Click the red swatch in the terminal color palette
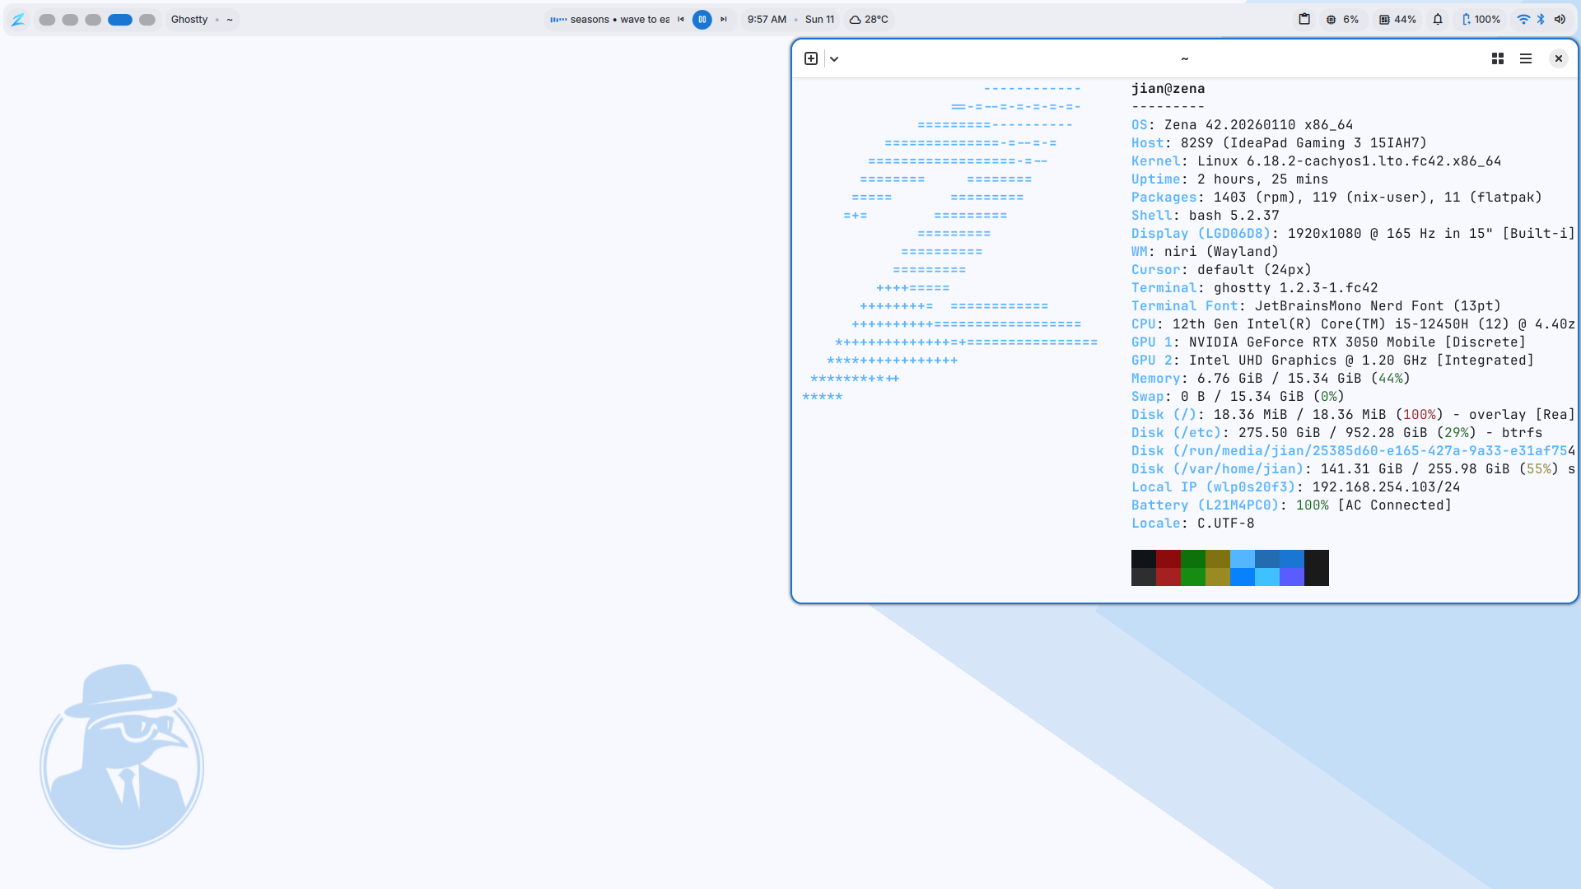Image resolution: width=1581 pixels, height=889 pixels. click(x=1168, y=568)
